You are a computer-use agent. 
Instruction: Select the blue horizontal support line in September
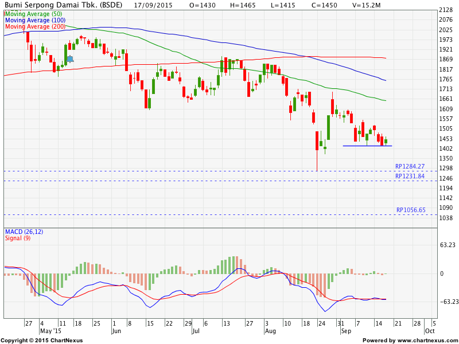(367, 146)
